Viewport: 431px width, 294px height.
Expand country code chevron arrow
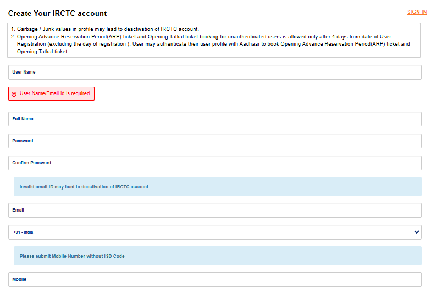(417, 232)
